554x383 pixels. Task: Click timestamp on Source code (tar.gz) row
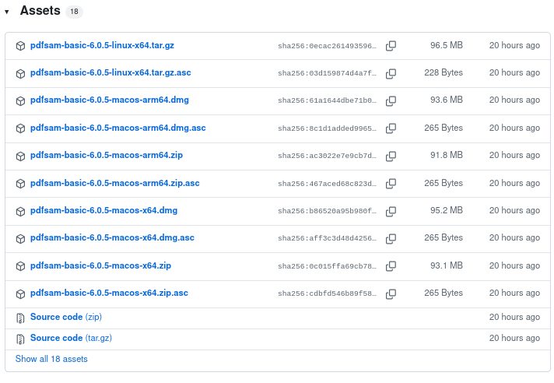(x=514, y=338)
